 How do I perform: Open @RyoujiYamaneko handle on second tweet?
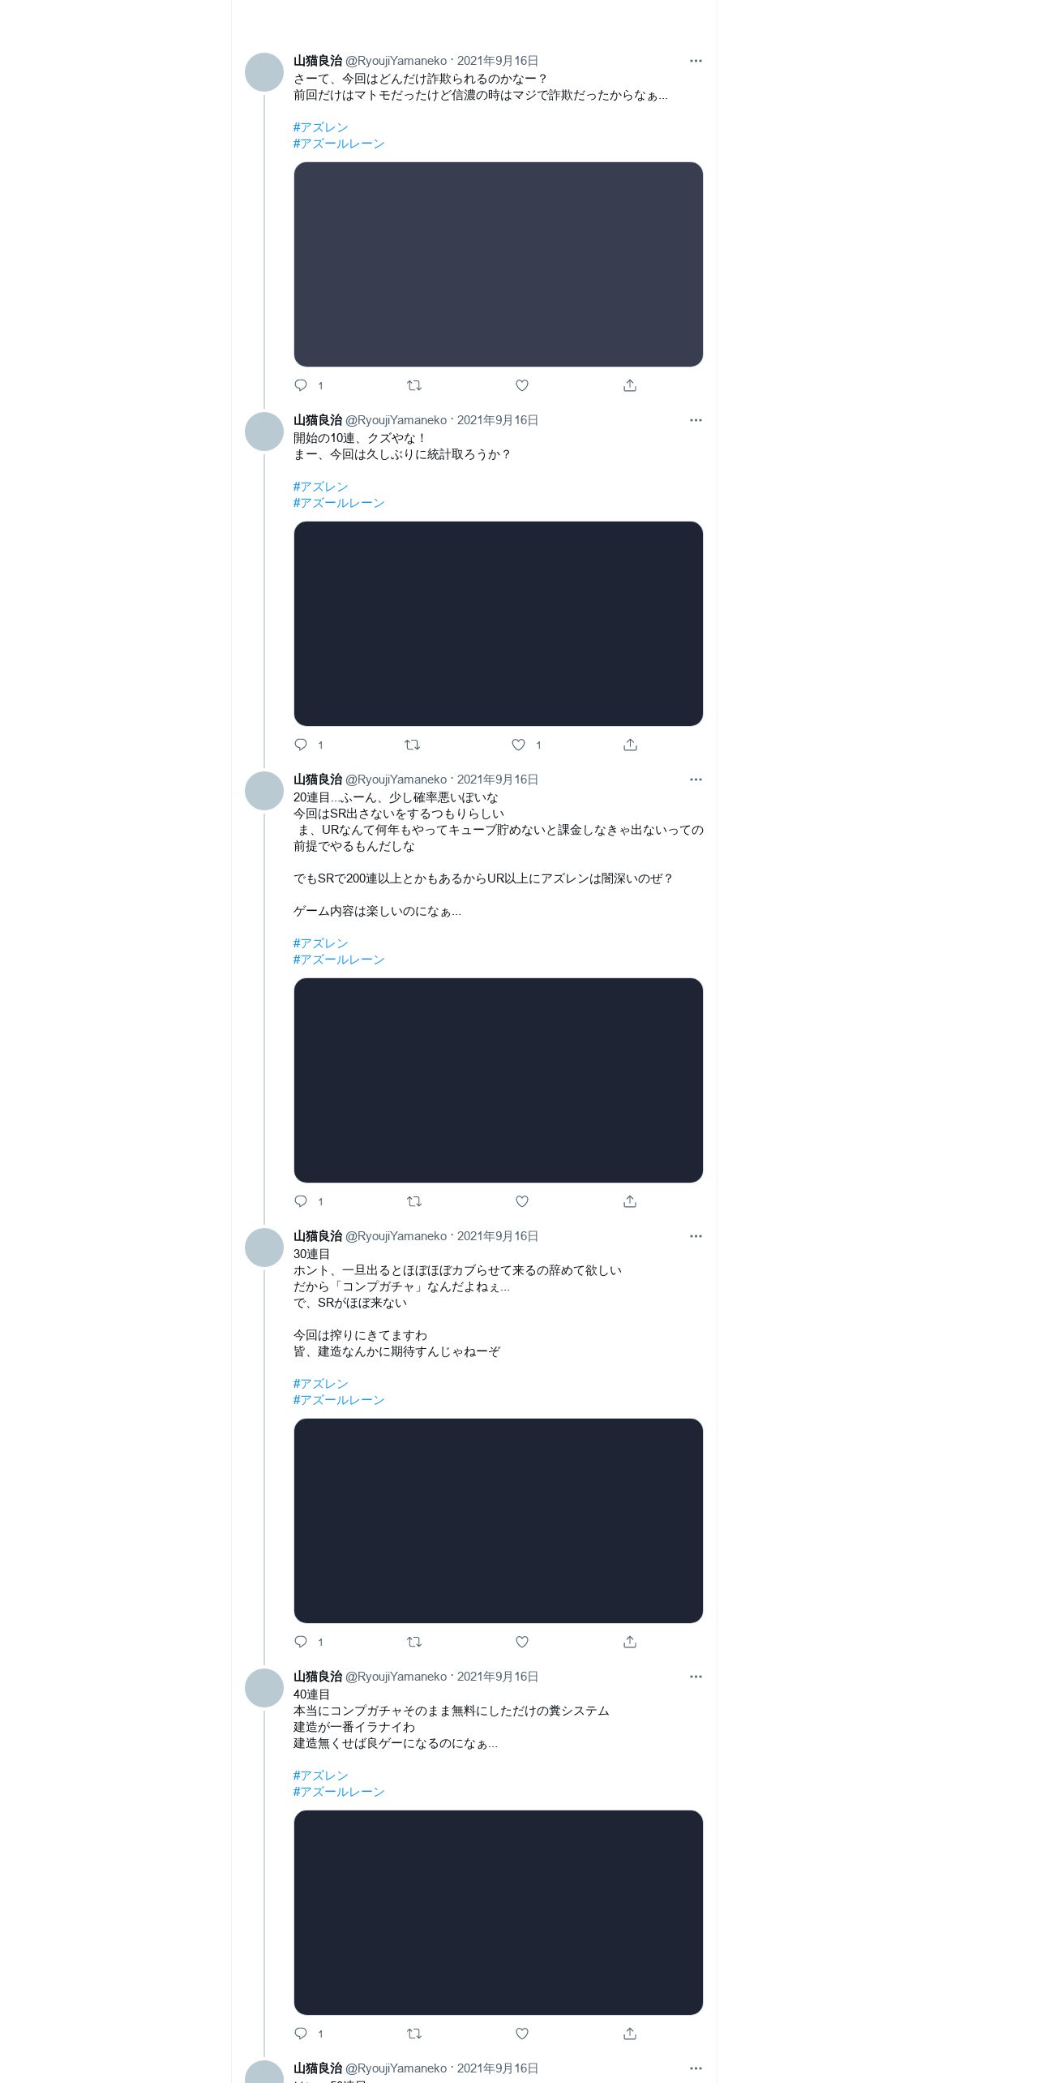pos(396,420)
